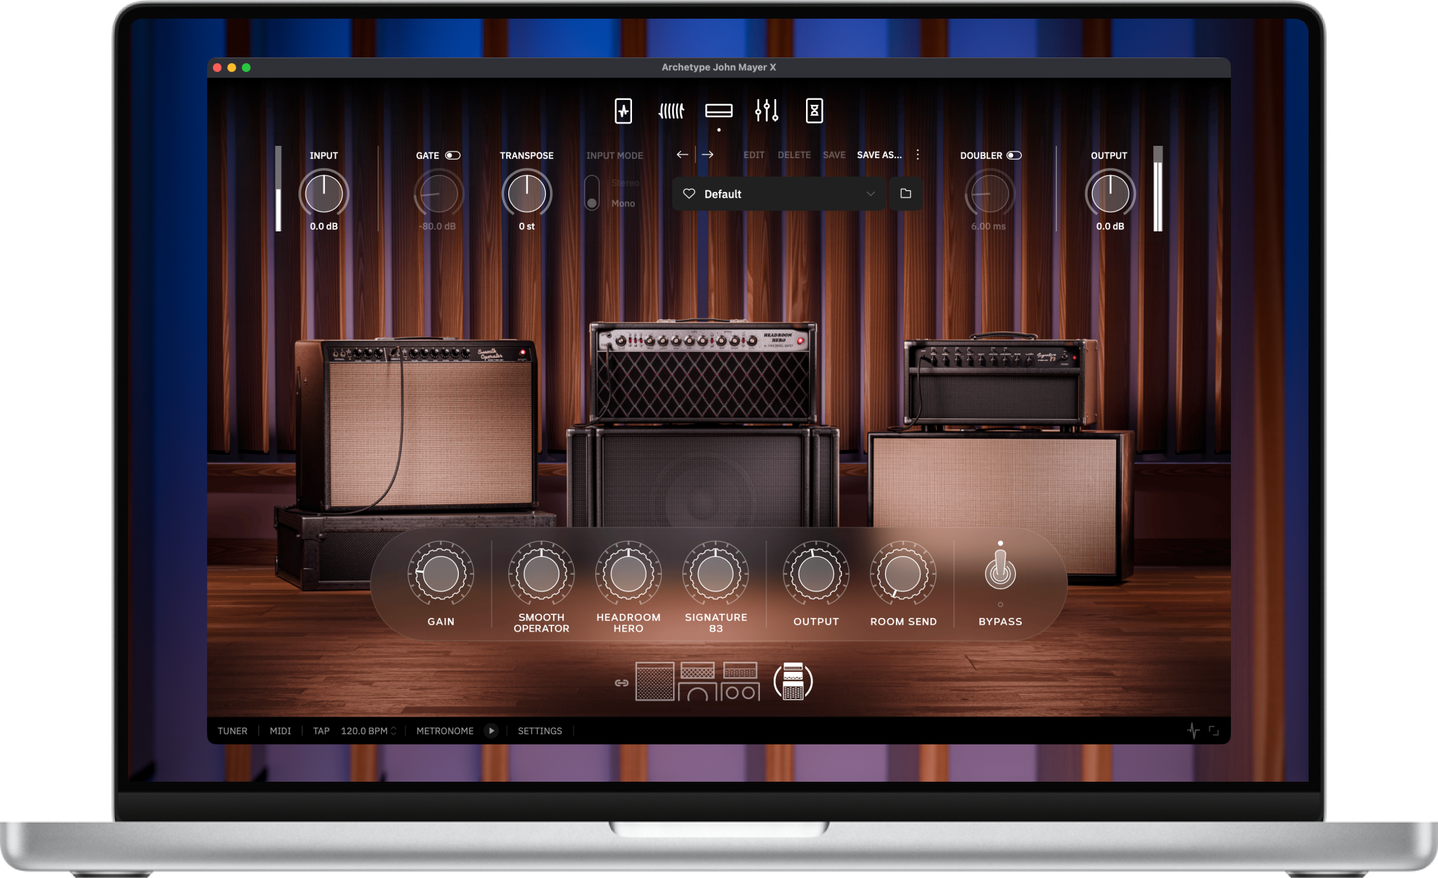Click the Gain knob
1438x878 pixels.
click(x=441, y=573)
